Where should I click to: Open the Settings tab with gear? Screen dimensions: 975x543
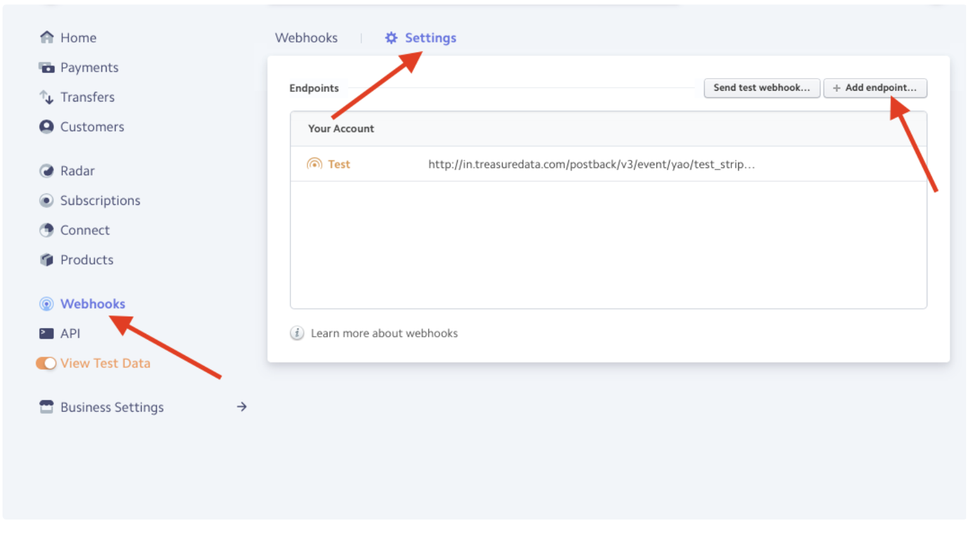[x=421, y=38]
